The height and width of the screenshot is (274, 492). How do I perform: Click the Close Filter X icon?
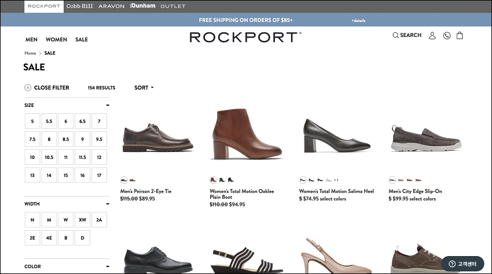(28, 88)
